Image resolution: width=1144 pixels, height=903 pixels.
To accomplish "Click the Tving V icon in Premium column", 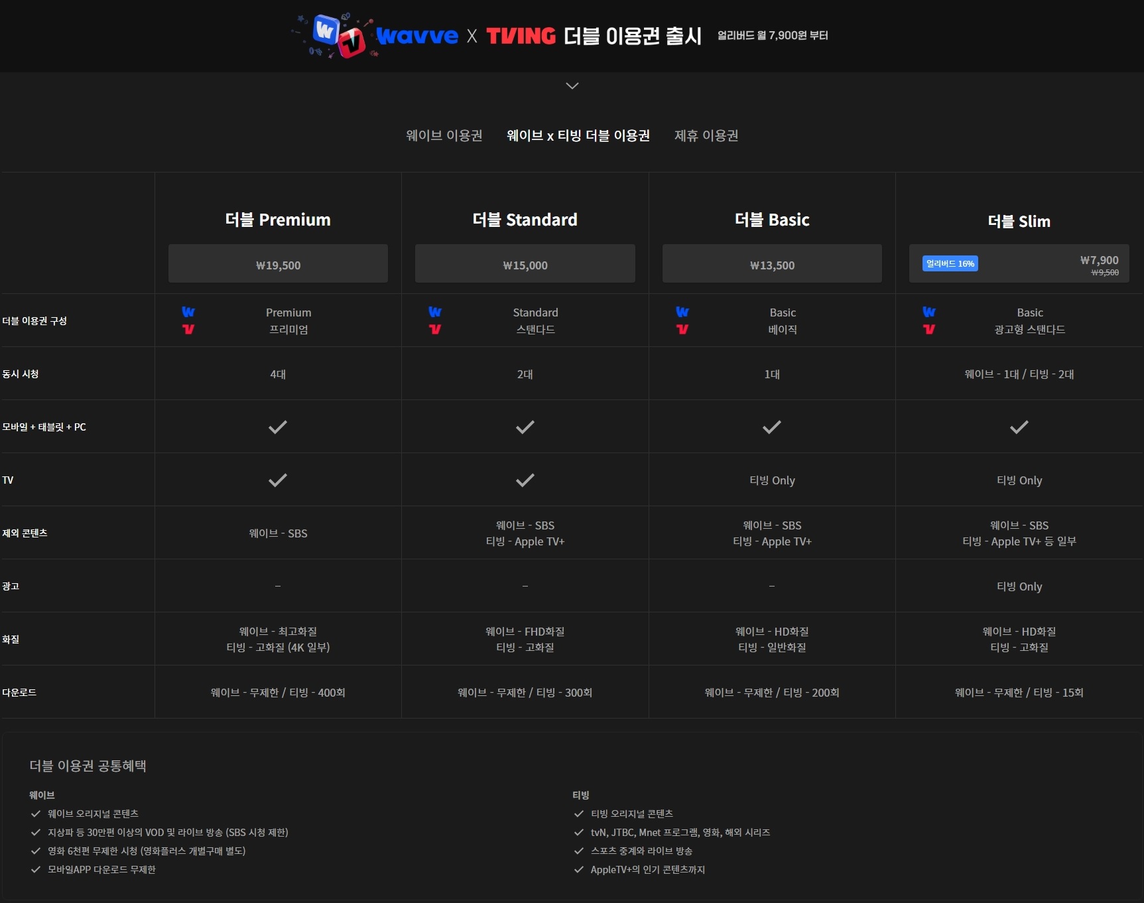I will click(x=188, y=329).
